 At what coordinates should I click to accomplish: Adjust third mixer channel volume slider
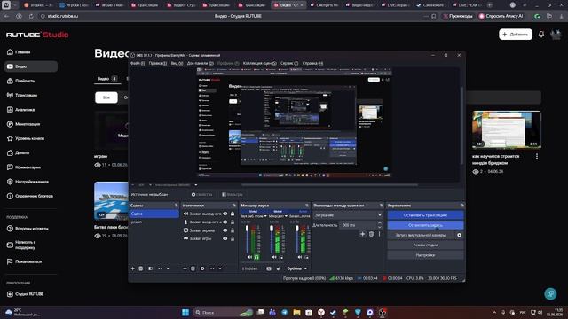(x=297, y=239)
